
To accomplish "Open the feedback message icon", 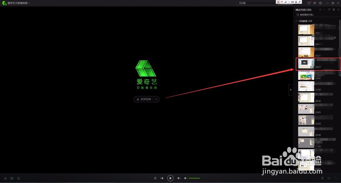I will (x=315, y=3).
